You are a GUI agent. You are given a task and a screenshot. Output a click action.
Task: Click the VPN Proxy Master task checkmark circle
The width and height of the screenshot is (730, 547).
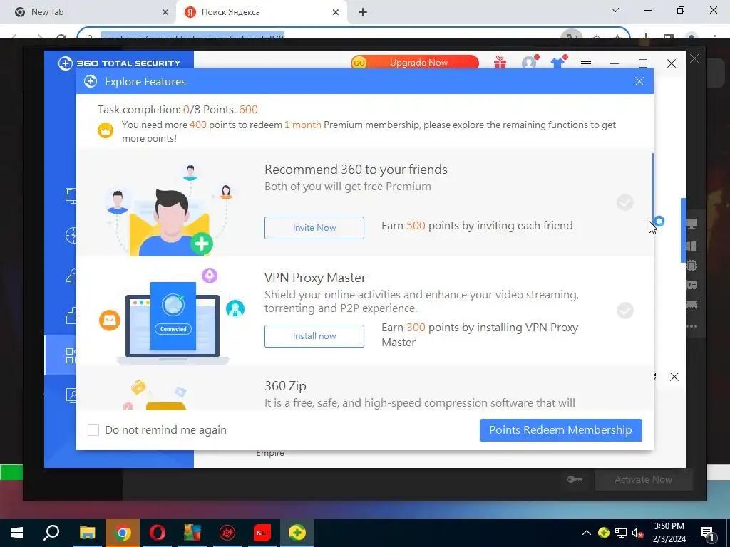coord(624,311)
